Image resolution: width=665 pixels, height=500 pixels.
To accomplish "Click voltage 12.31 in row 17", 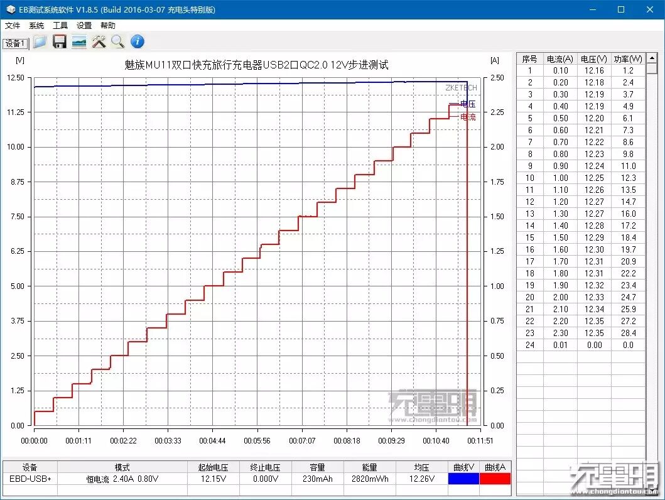I will coord(594,261).
